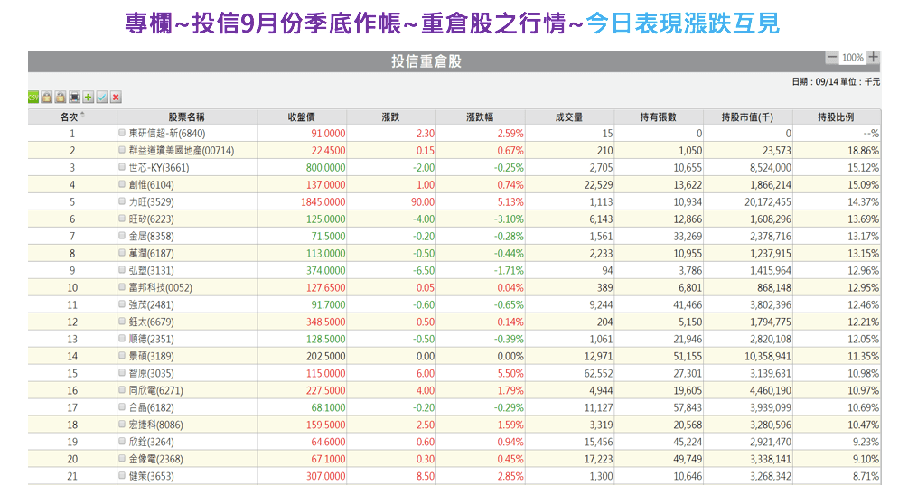Toggle the sort arrow on 名次 column
The width and height of the screenshot is (908, 504).
pos(83,116)
